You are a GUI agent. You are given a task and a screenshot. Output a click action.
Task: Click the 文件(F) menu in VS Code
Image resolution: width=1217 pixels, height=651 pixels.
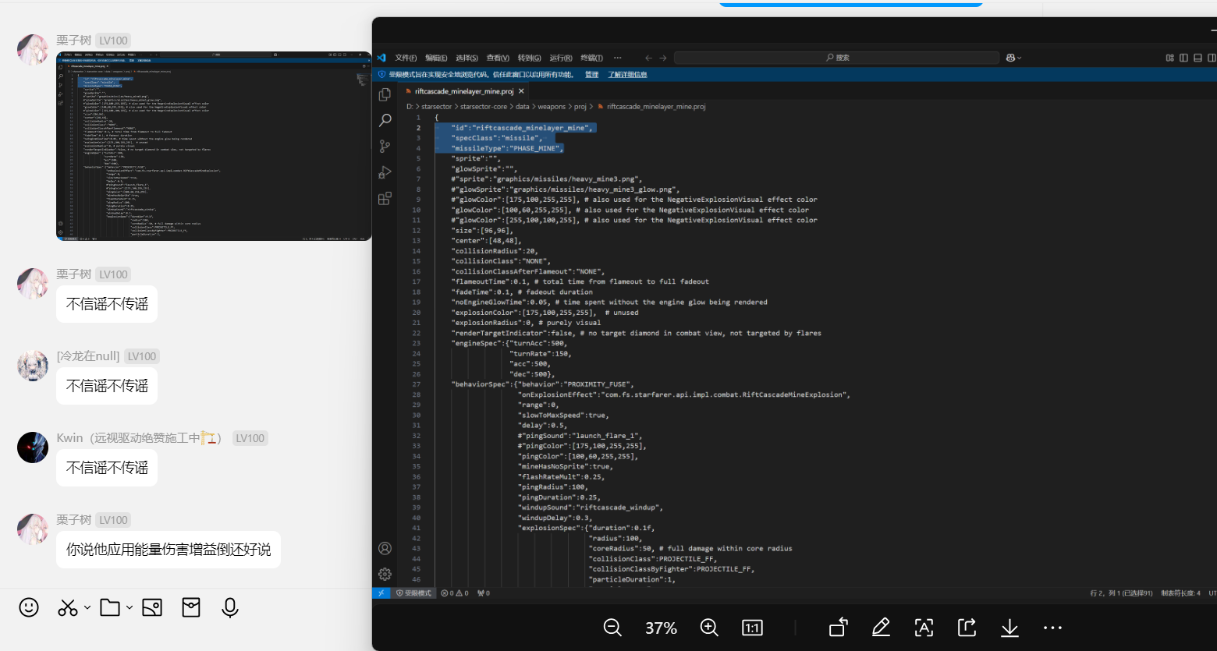[406, 58]
